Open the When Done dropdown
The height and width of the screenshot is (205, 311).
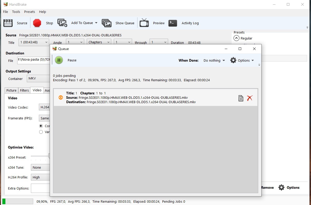pos(214,60)
